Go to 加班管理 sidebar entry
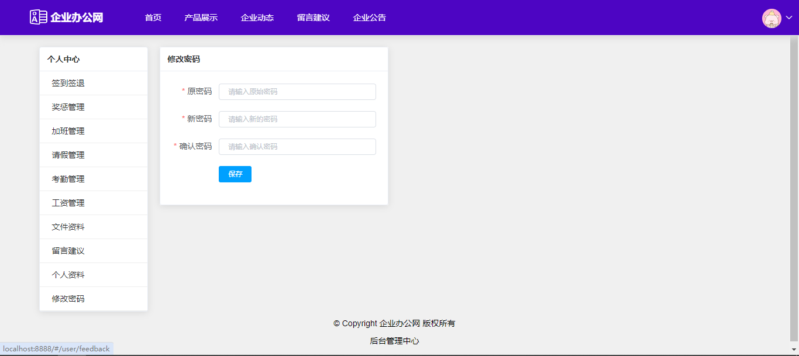Image resolution: width=799 pixels, height=356 pixels. 68,131
